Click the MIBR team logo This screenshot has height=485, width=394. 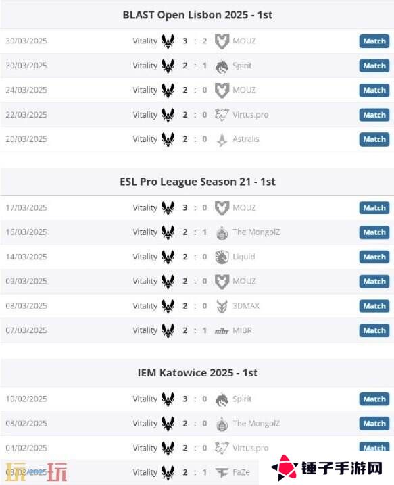(222, 331)
